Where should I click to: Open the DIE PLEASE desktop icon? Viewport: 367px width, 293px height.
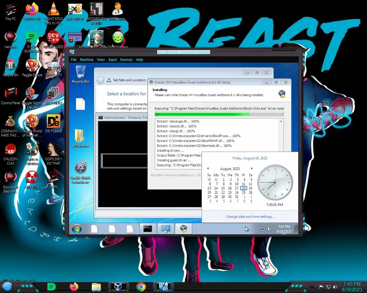click(x=54, y=124)
